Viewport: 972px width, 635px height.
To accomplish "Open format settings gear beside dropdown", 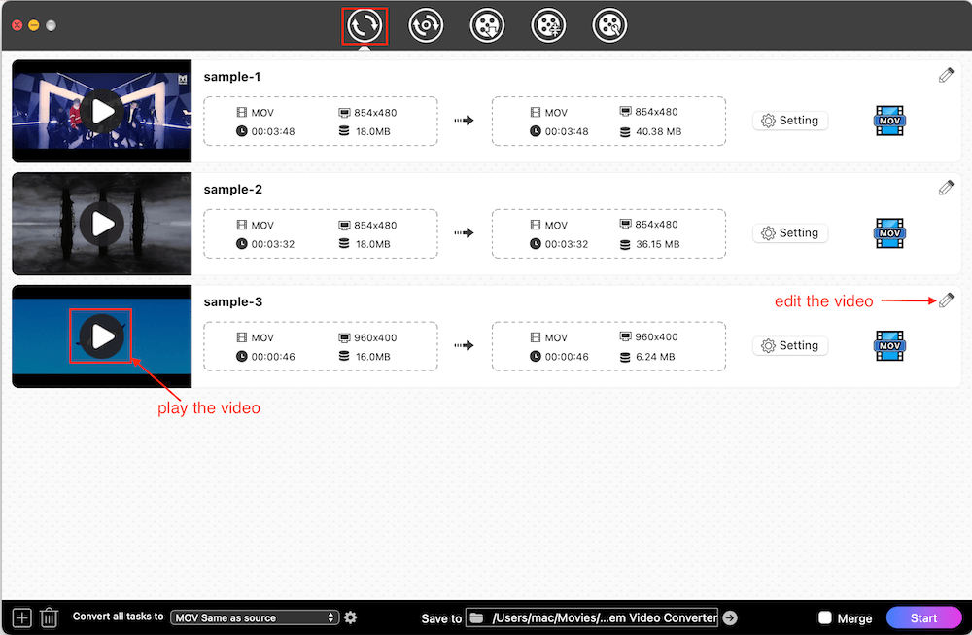I will 351,617.
